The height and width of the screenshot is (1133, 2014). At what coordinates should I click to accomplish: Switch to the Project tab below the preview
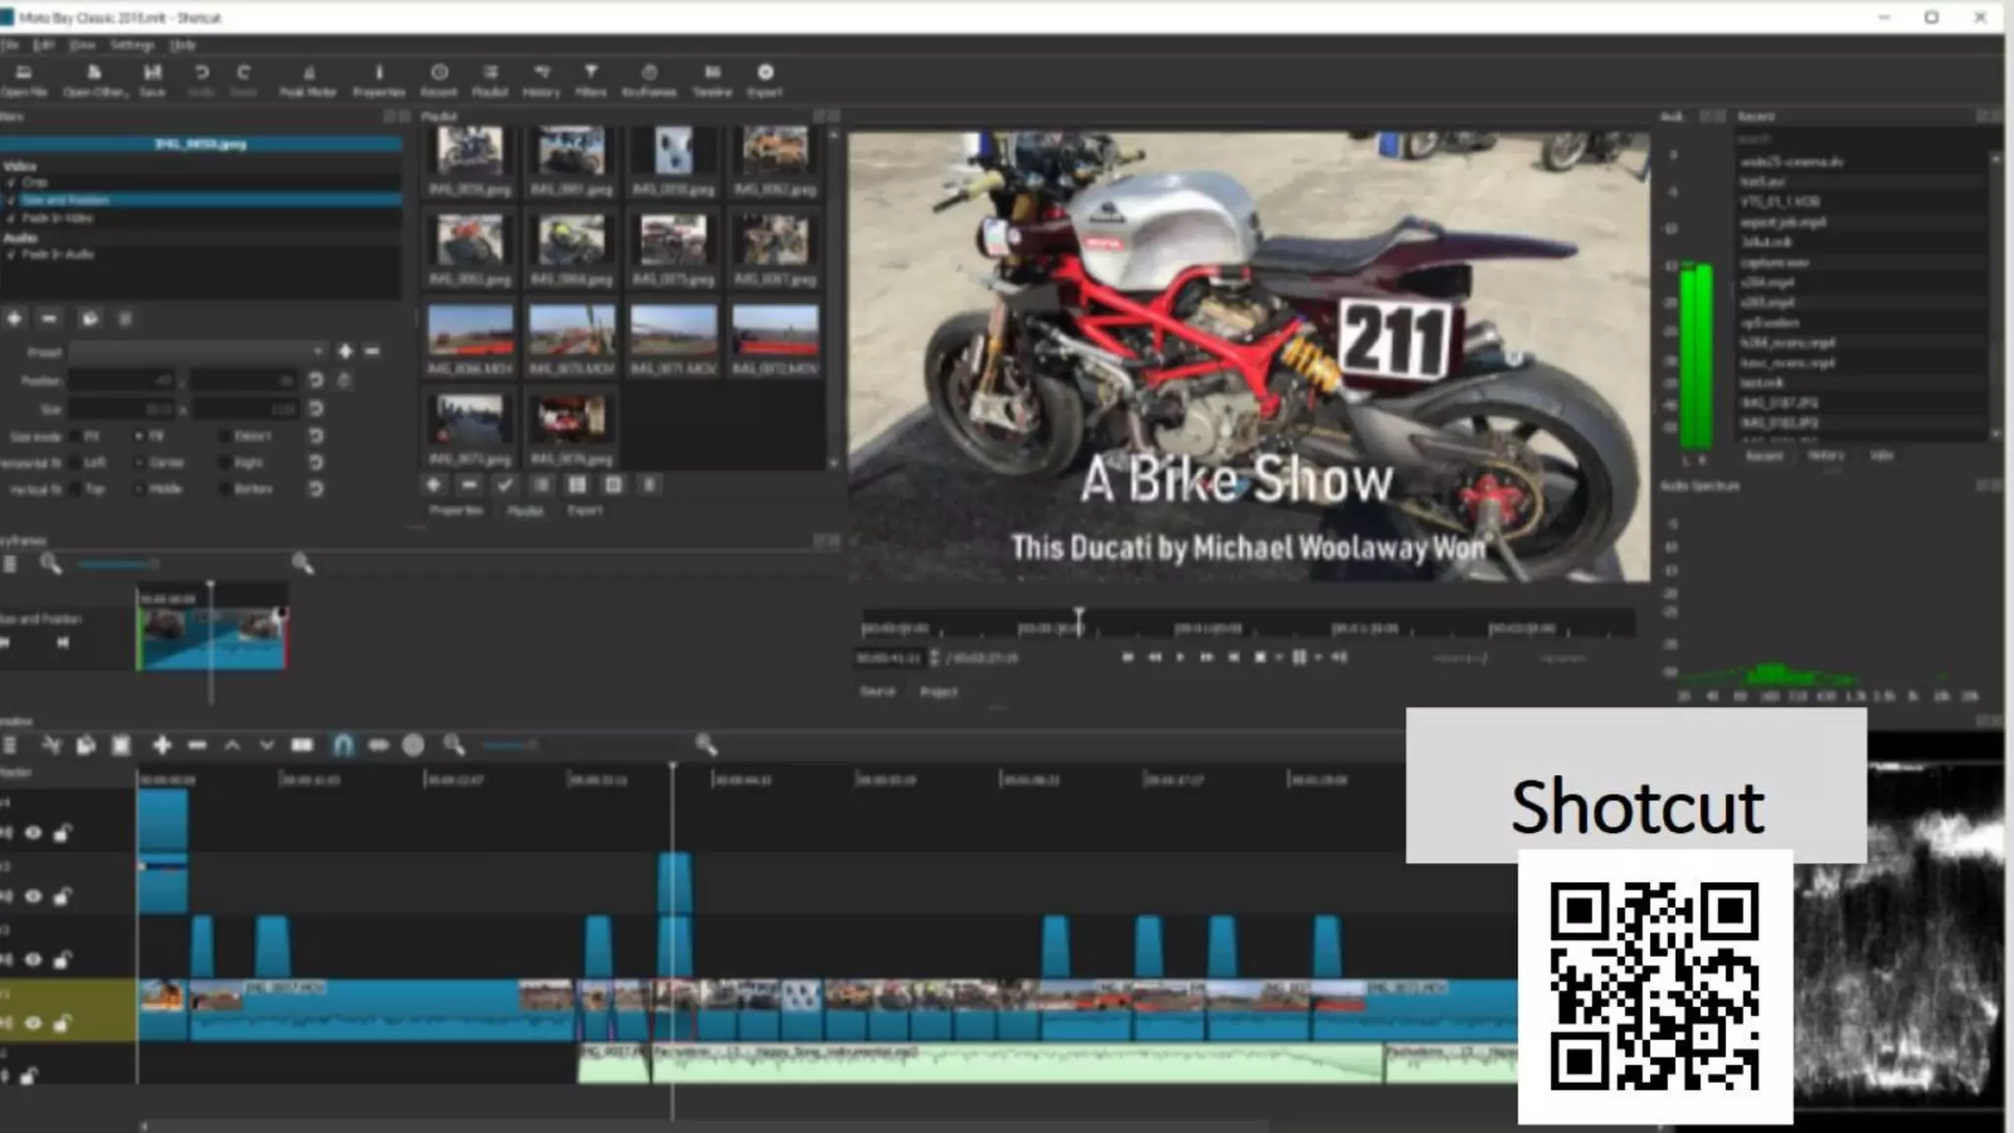[x=938, y=691]
